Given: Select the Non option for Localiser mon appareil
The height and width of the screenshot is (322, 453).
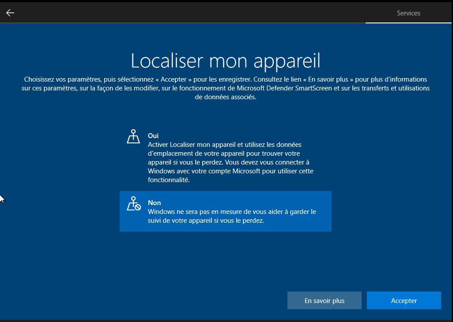Looking at the screenshot, I should pos(225,211).
